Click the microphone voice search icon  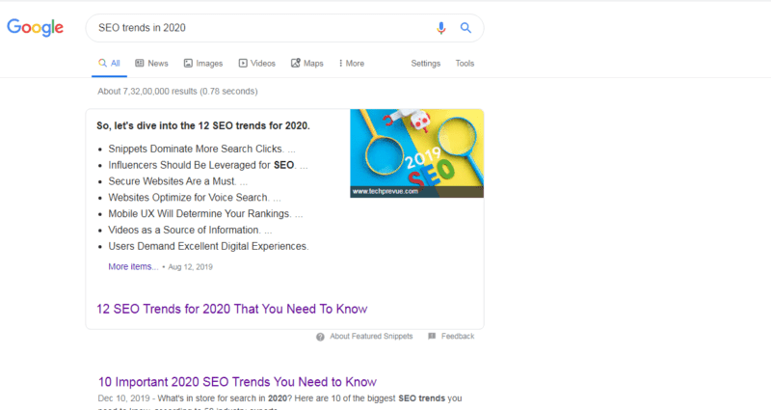coord(441,28)
